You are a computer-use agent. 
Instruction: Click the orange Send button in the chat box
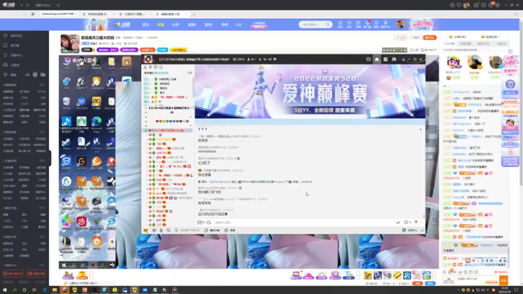coord(503,280)
